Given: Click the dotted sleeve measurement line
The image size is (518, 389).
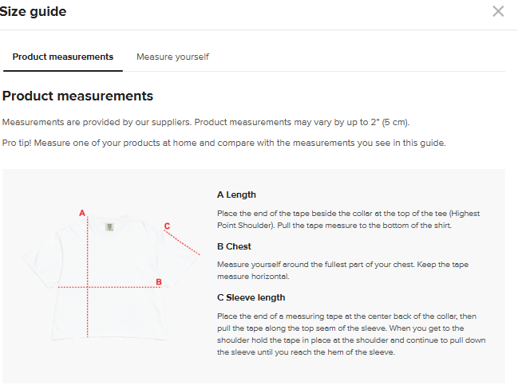Looking at the screenshot, I should (x=184, y=242).
